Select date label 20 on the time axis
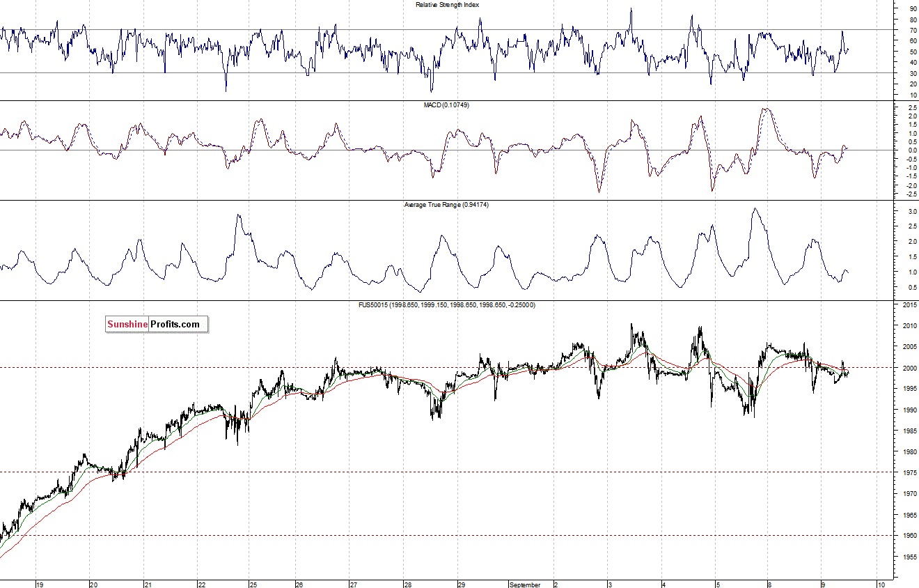 pos(94,585)
